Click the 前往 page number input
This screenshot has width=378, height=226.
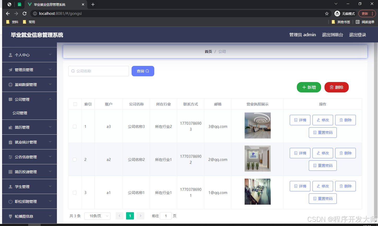click(x=166, y=216)
